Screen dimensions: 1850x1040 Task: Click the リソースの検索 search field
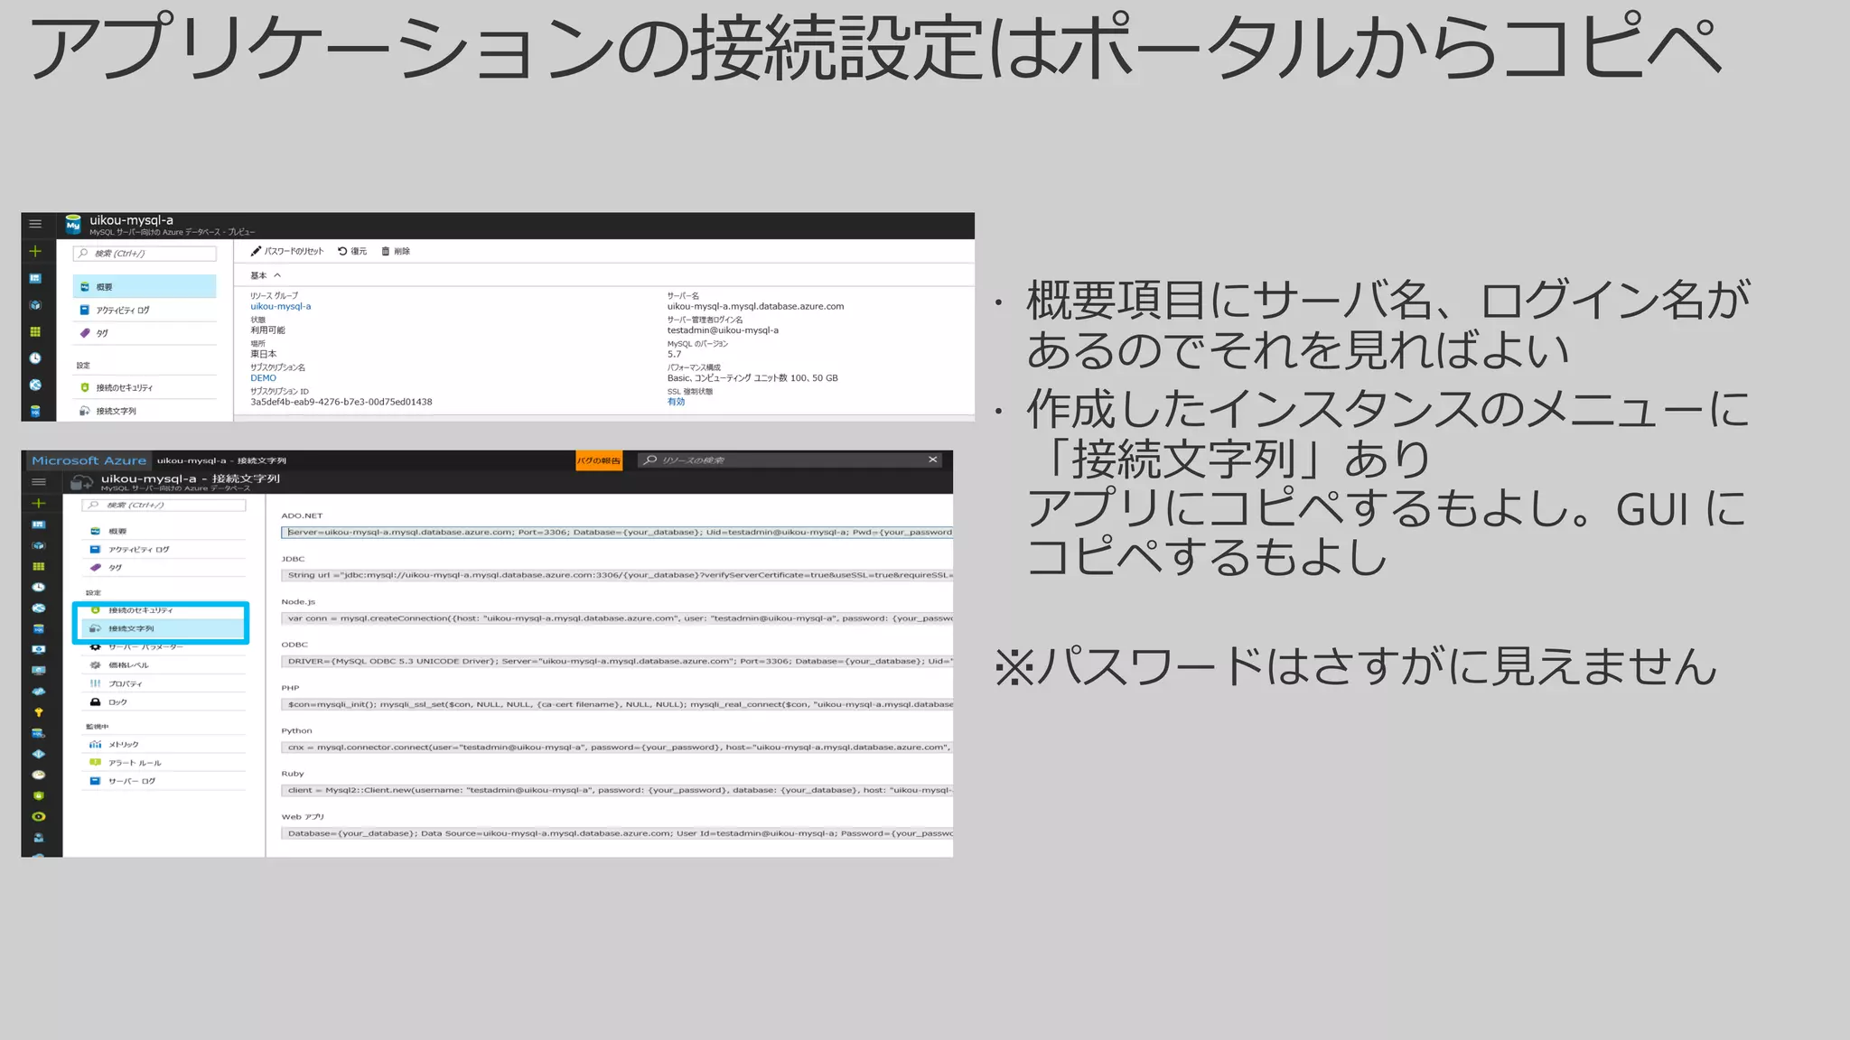pyautogui.click(x=777, y=460)
